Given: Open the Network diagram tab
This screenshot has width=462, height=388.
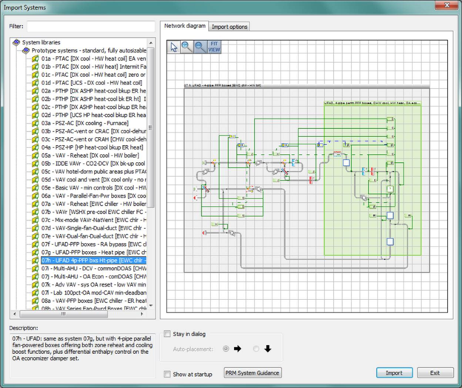Looking at the screenshot, I should (x=184, y=26).
